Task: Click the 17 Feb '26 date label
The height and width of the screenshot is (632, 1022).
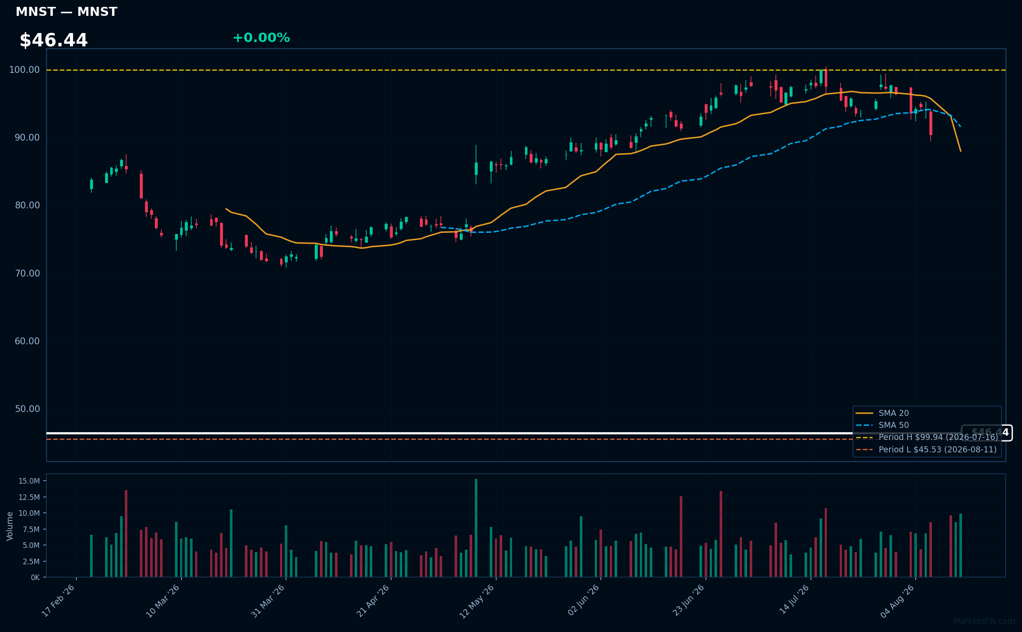Action: pyautogui.click(x=58, y=601)
